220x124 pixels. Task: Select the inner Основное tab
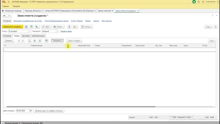[7, 36]
